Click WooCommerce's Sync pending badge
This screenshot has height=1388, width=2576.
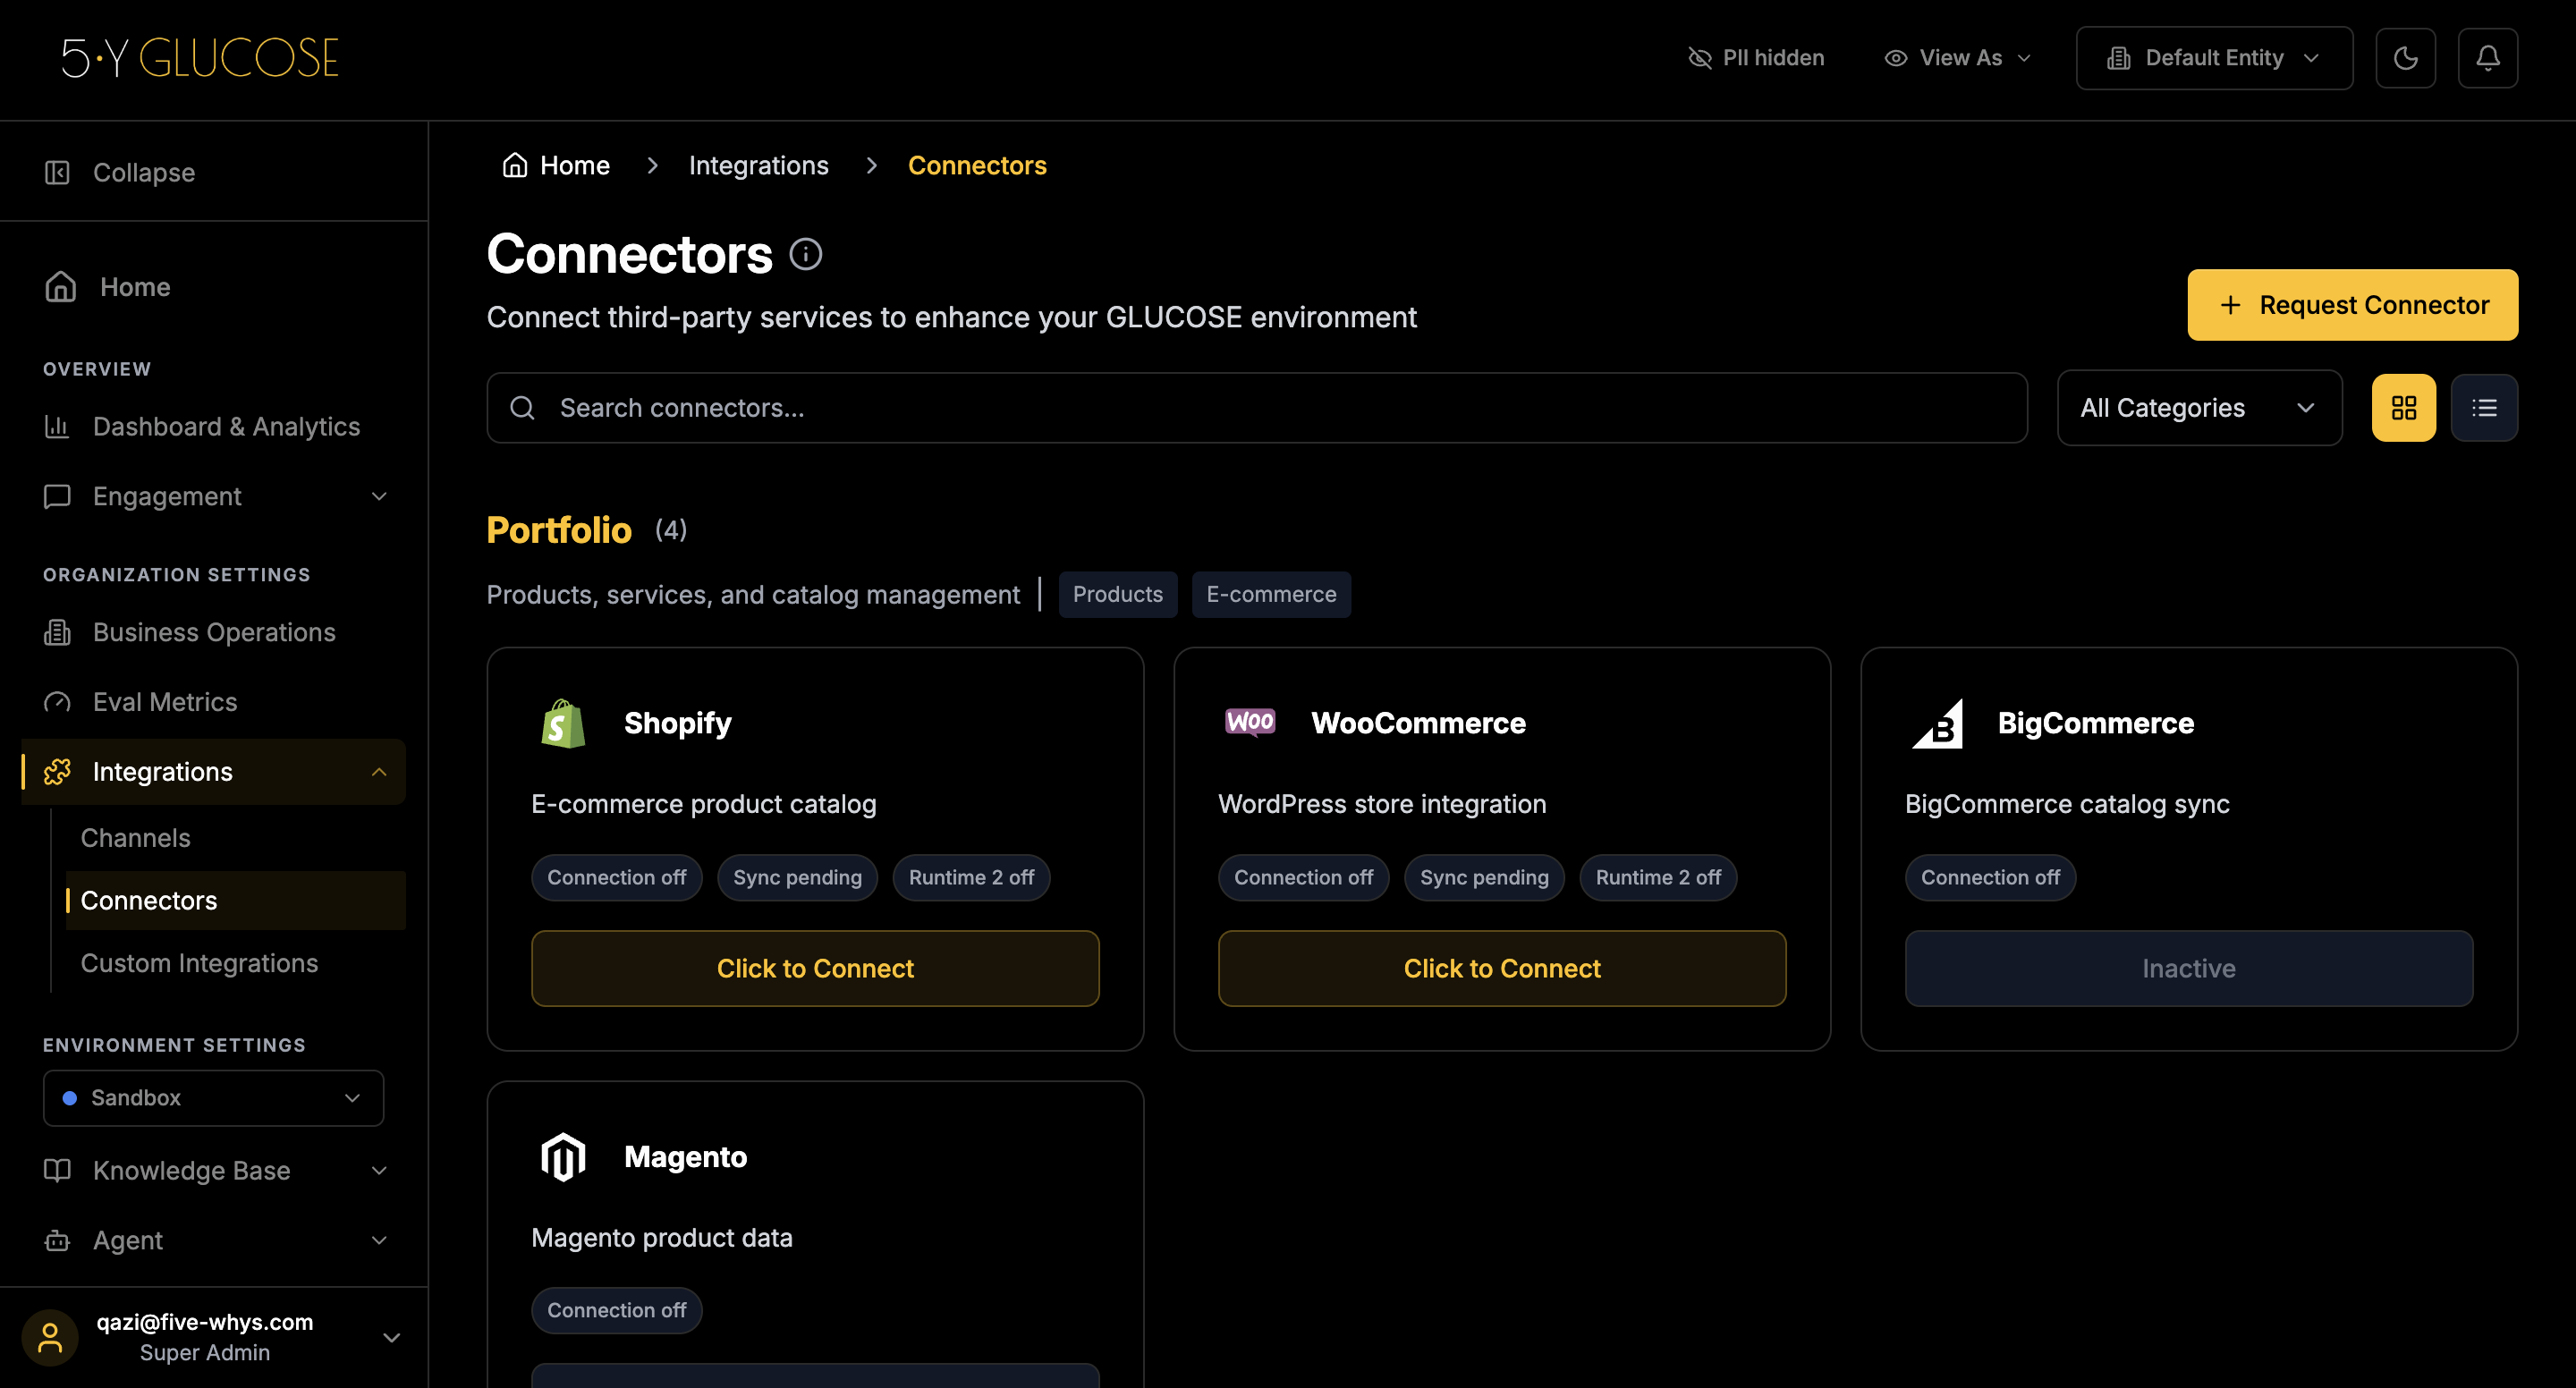[x=1484, y=877]
